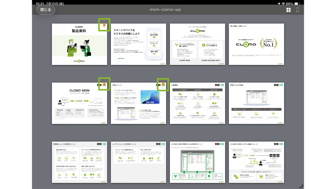336x189 pixels.
Task: Tap the Wi-Fi icon in the status bar
Action: (283, 4)
